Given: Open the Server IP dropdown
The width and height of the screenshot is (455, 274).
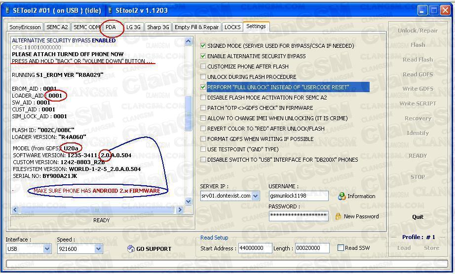Looking at the screenshot, I should [x=255, y=196].
